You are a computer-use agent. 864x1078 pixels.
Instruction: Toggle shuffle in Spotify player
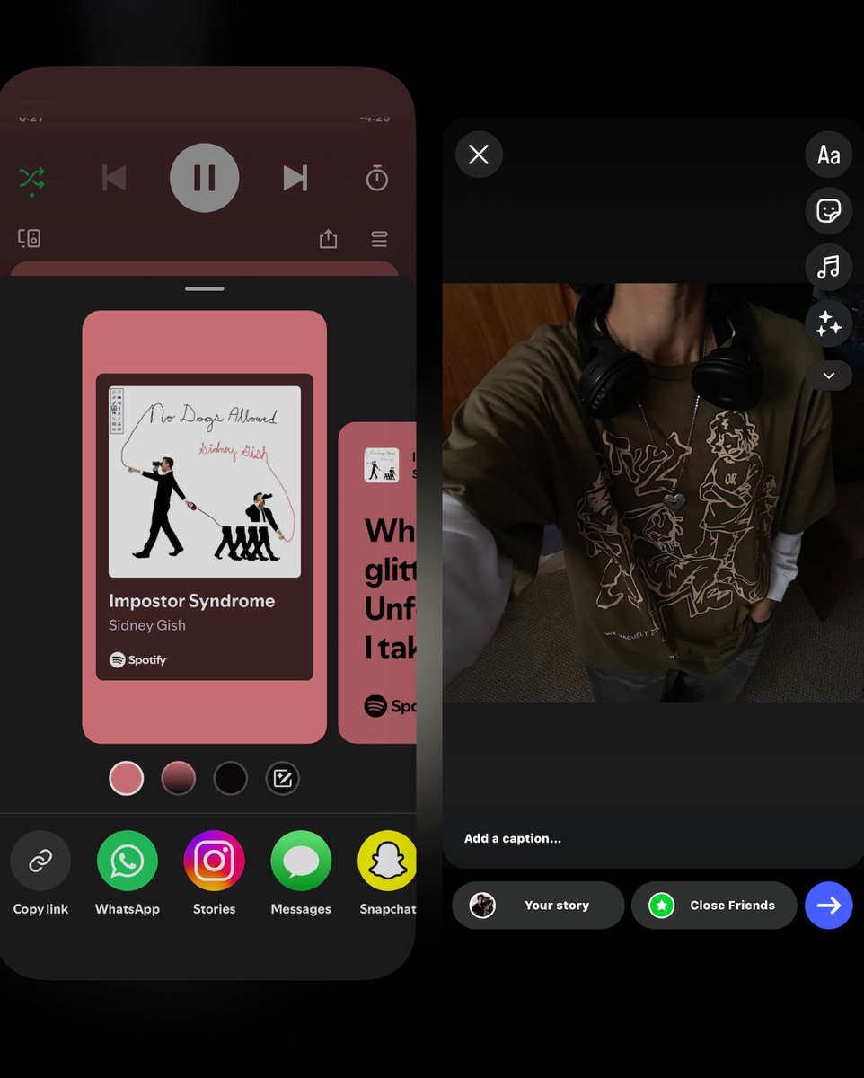31,179
